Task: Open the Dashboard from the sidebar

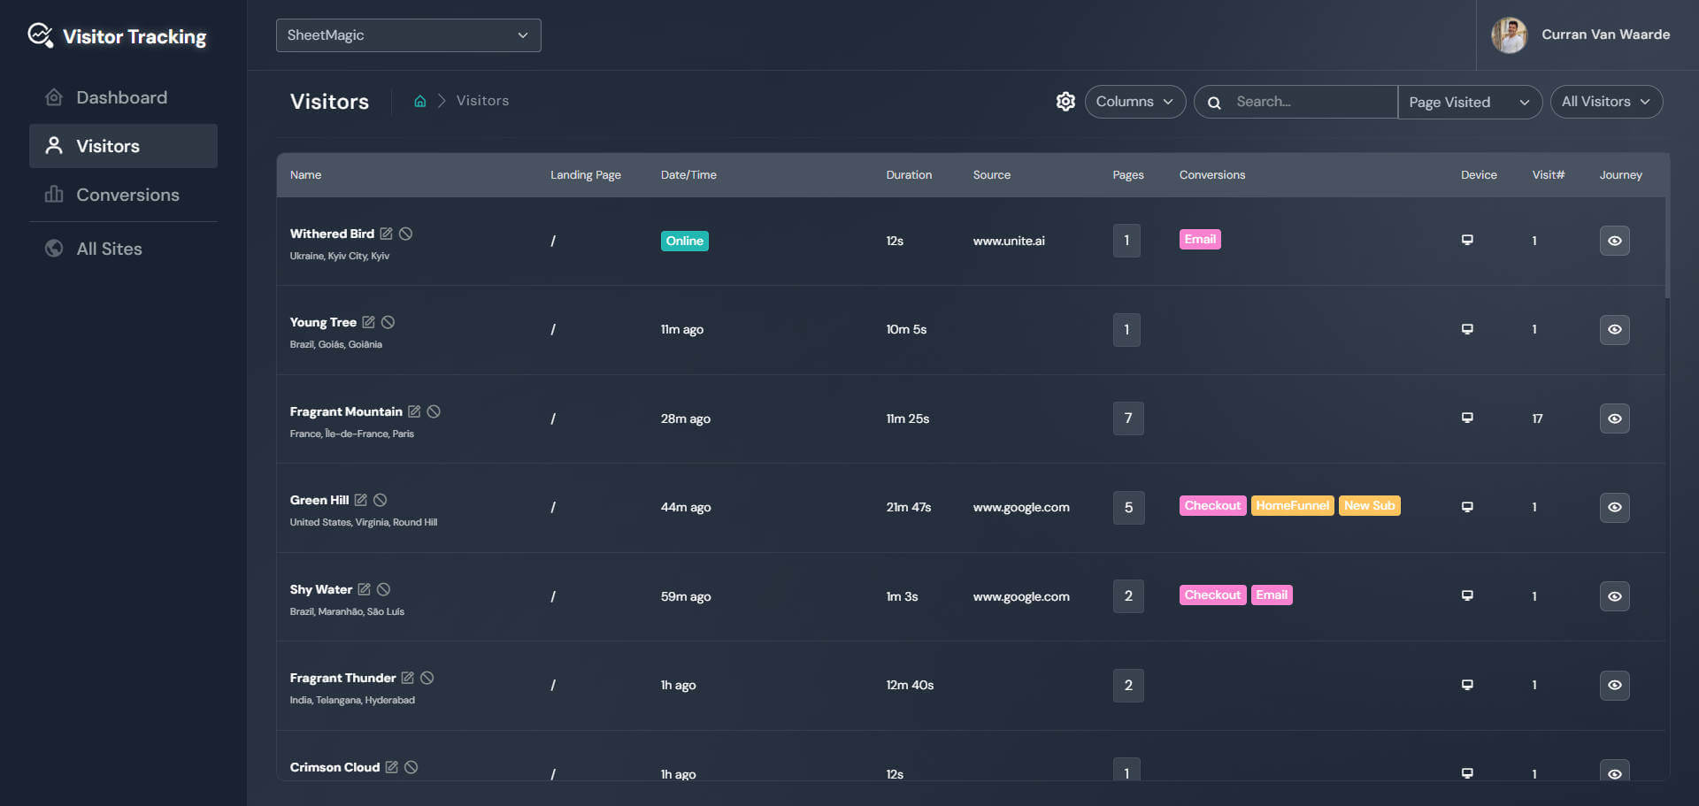Action: (x=122, y=97)
